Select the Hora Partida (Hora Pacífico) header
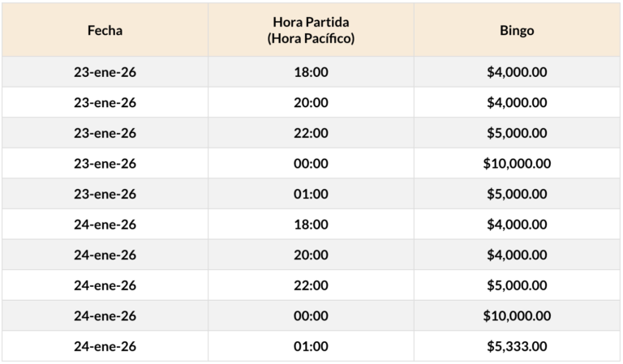The image size is (623, 364). (x=311, y=31)
